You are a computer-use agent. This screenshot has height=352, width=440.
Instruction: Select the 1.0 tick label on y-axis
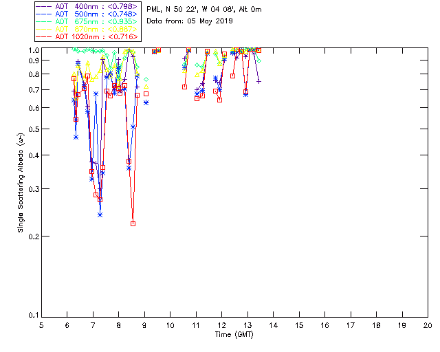coord(32,50)
